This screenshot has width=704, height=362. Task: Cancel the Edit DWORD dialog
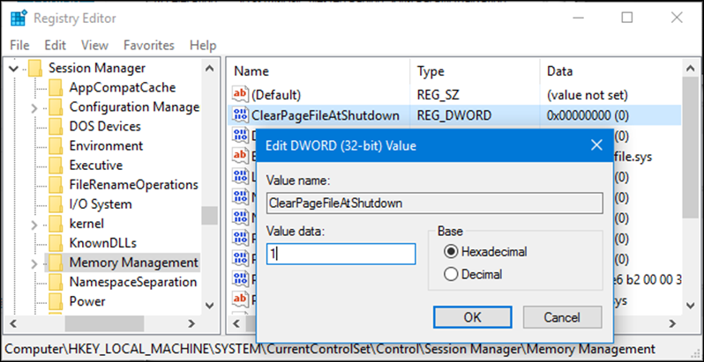click(562, 317)
